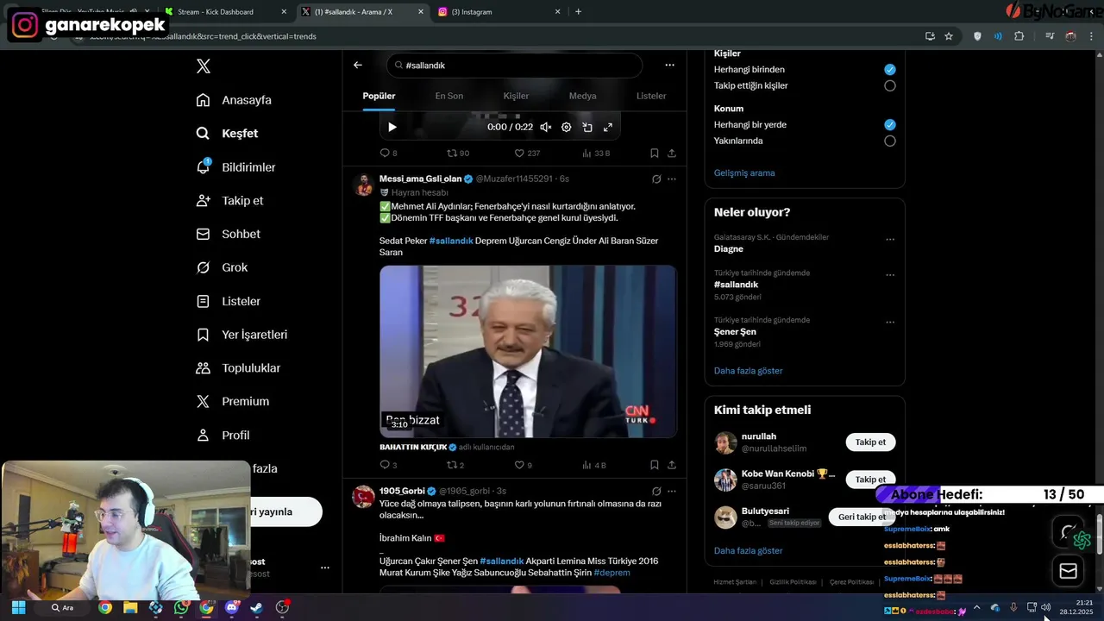
Task: Open Gelişmiş arama link
Action: pyautogui.click(x=744, y=172)
